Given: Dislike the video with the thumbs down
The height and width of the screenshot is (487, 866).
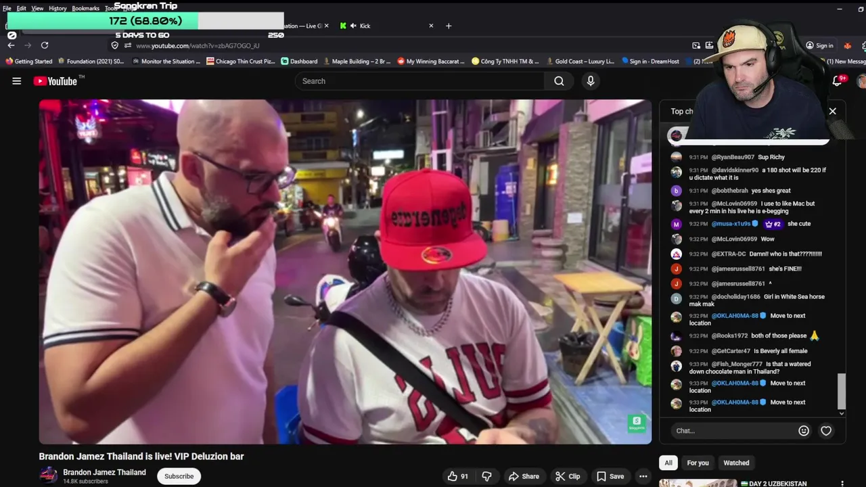Looking at the screenshot, I should 486,476.
